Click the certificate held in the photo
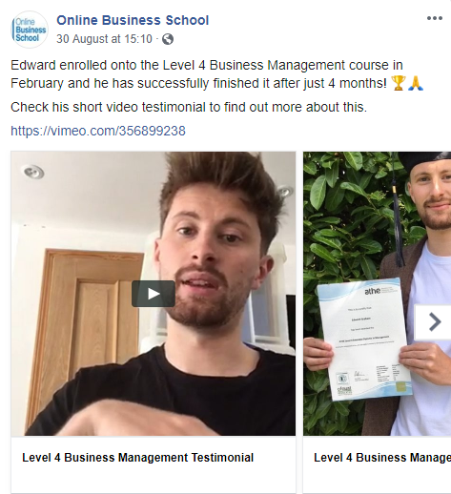Viewport: 451px width, 494px height. 364,340
